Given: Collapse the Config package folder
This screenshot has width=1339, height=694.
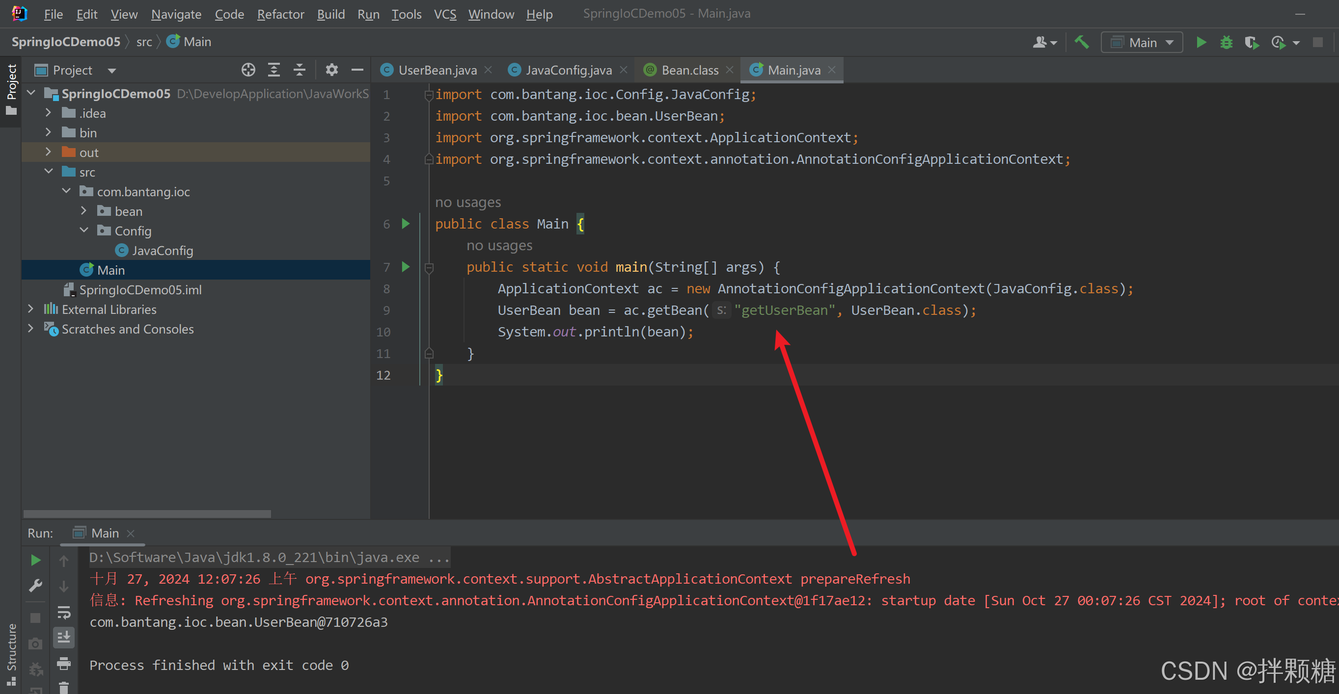Looking at the screenshot, I should coord(83,231).
